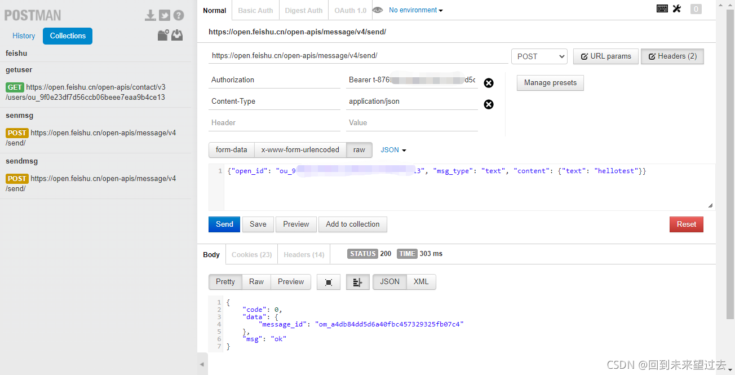This screenshot has height=375, width=735.
Task: Toggle the line wrap icon button
Action: 357,282
